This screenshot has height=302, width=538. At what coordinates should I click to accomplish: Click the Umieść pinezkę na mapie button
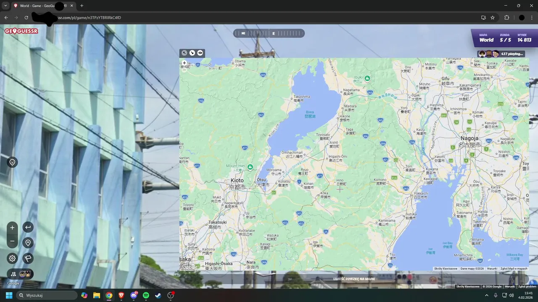(354, 279)
